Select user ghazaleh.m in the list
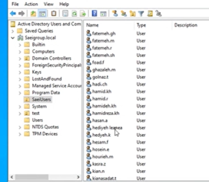The width and height of the screenshot is (209, 182). click(104, 70)
